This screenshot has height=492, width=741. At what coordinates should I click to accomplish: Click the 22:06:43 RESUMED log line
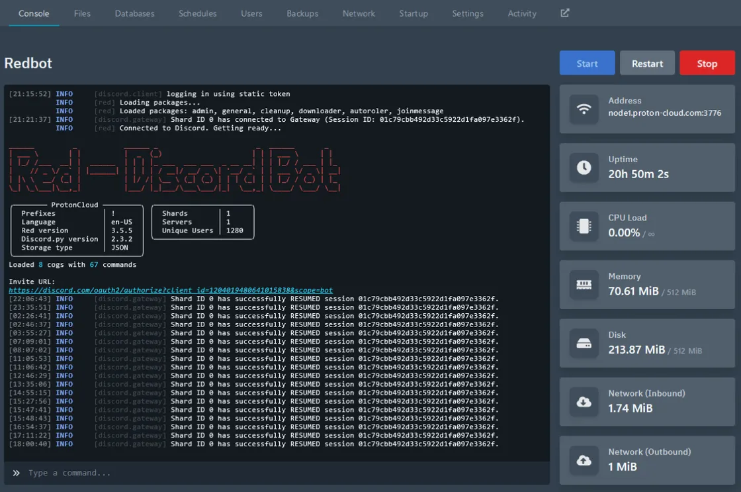tap(254, 299)
